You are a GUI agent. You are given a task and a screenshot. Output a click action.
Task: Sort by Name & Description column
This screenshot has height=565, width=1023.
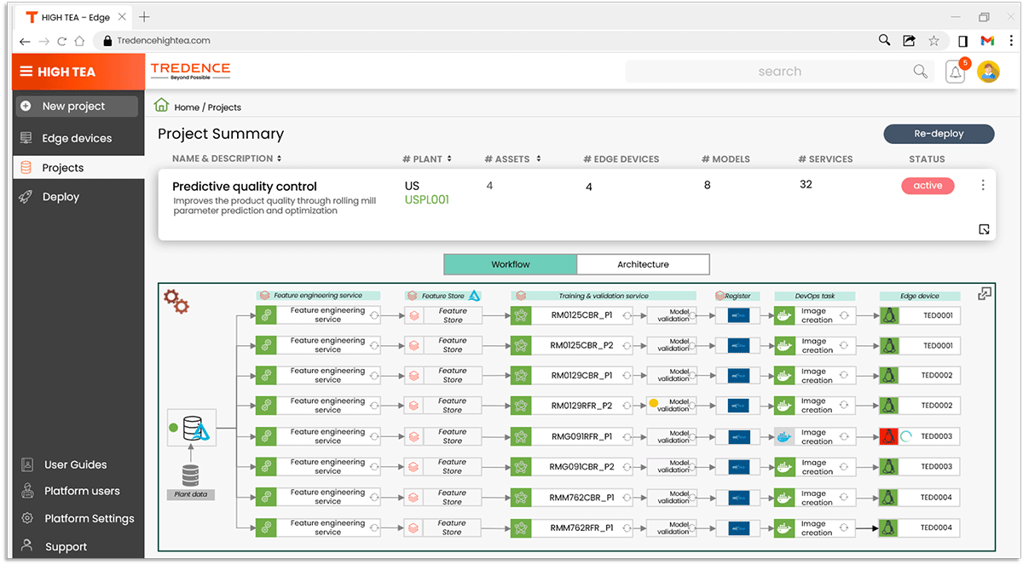(279, 159)
